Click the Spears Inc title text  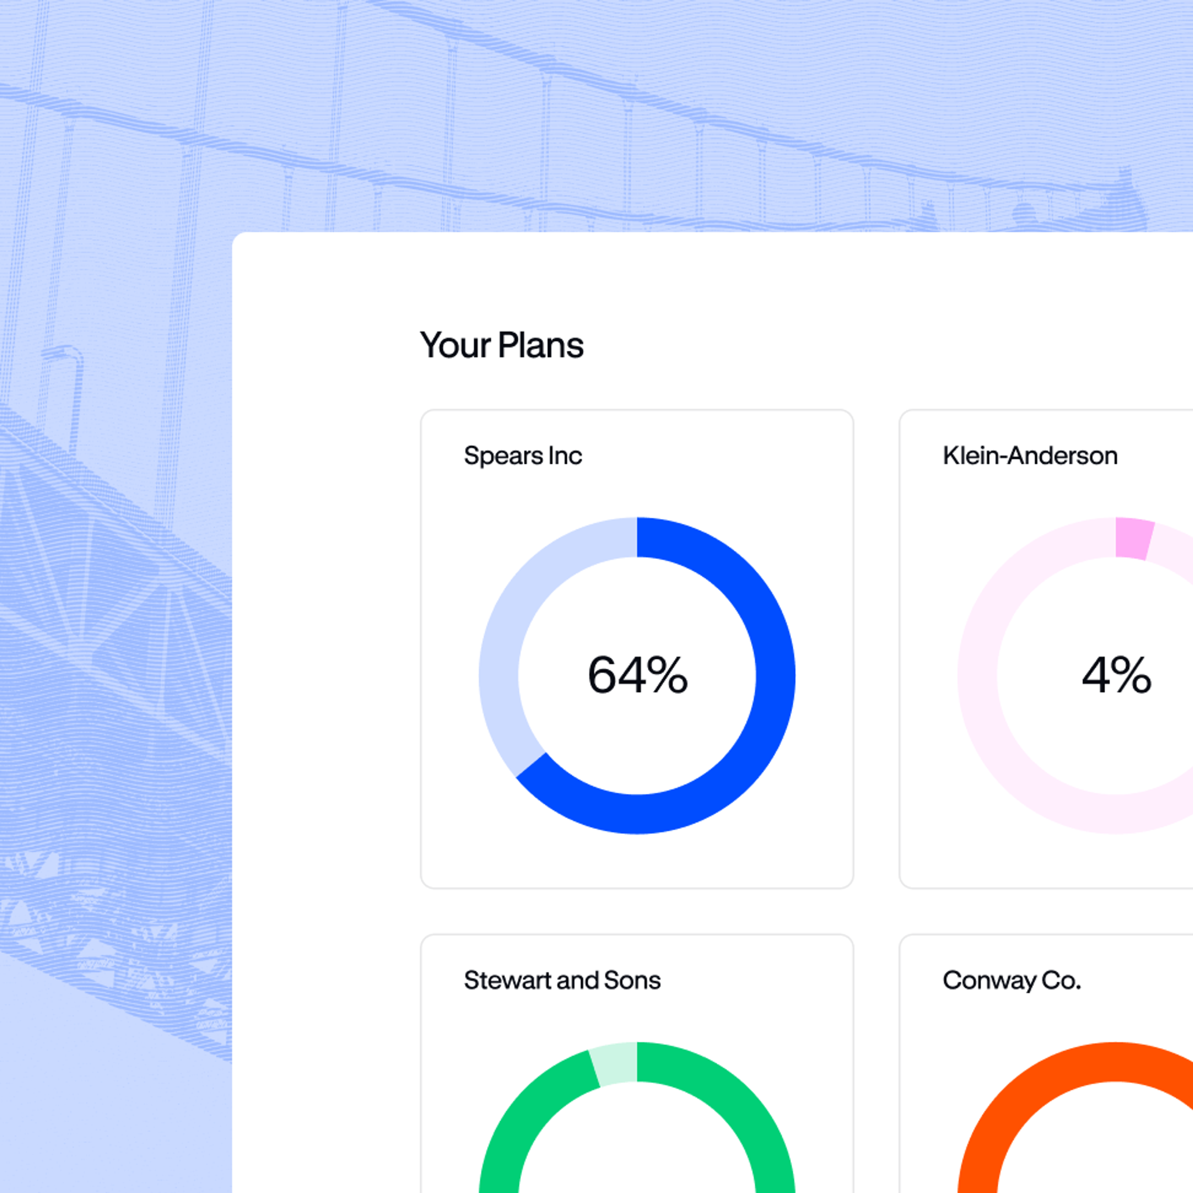tap(523, 456)
